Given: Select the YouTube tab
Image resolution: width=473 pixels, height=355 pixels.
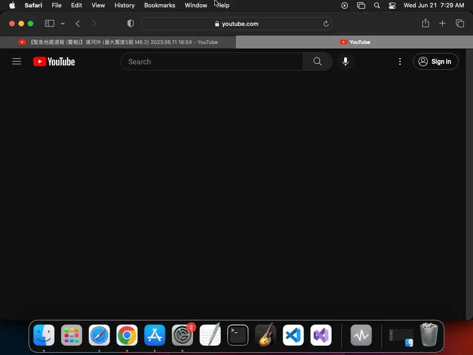Looking at the screenshot, I should (354, 42).
